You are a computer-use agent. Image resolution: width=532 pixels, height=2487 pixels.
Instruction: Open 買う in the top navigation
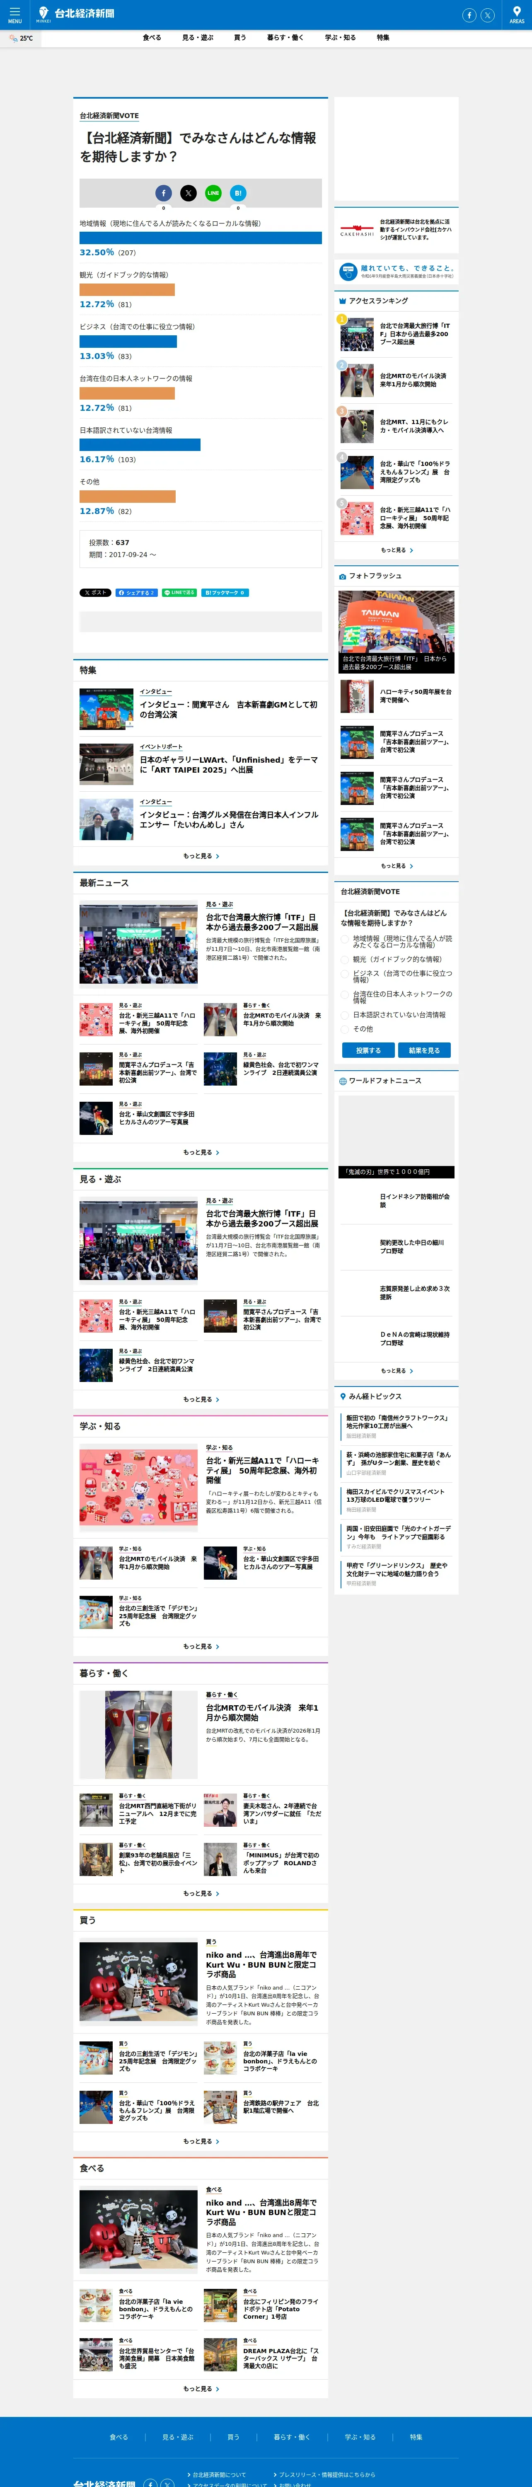(239, 38)
